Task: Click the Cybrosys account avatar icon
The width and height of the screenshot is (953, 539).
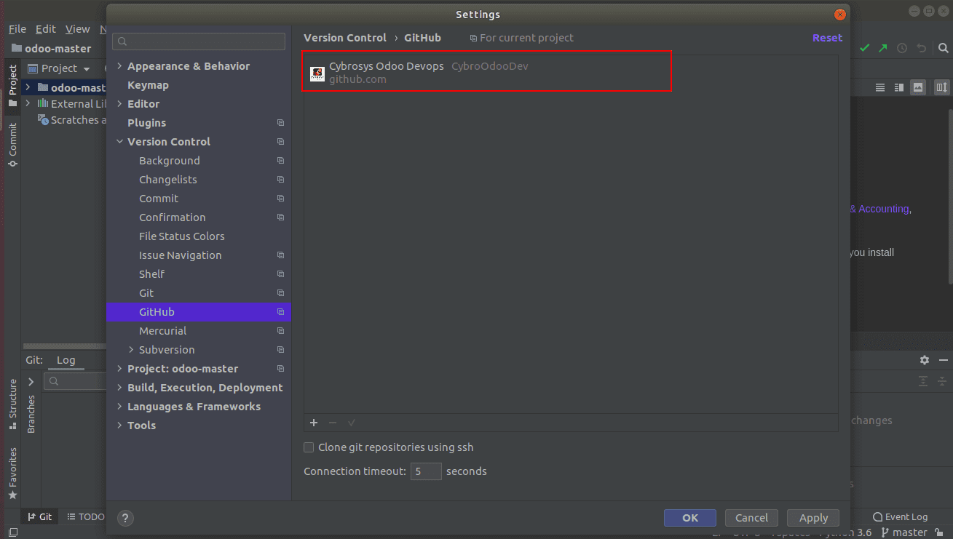Action: pos(317,73)
